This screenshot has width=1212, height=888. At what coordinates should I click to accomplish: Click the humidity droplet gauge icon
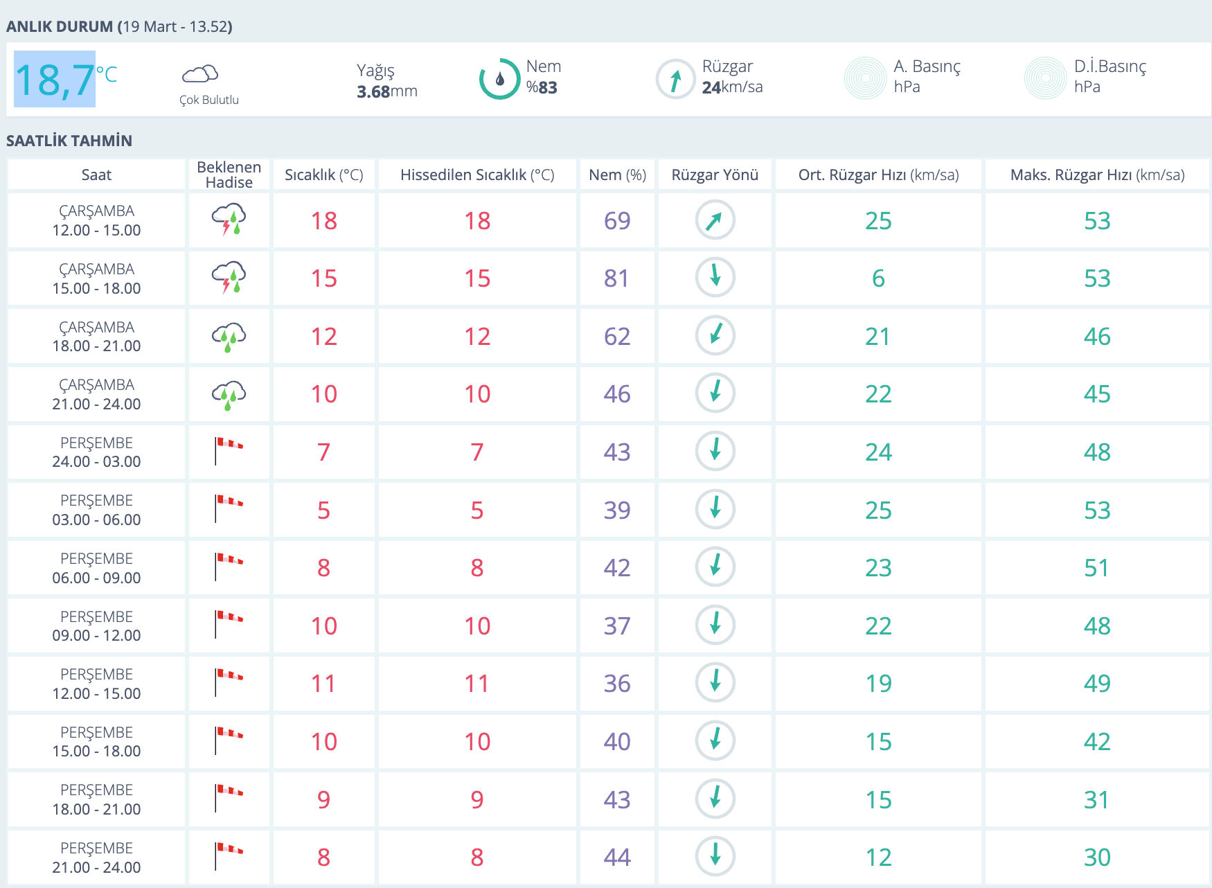point(499,79)
